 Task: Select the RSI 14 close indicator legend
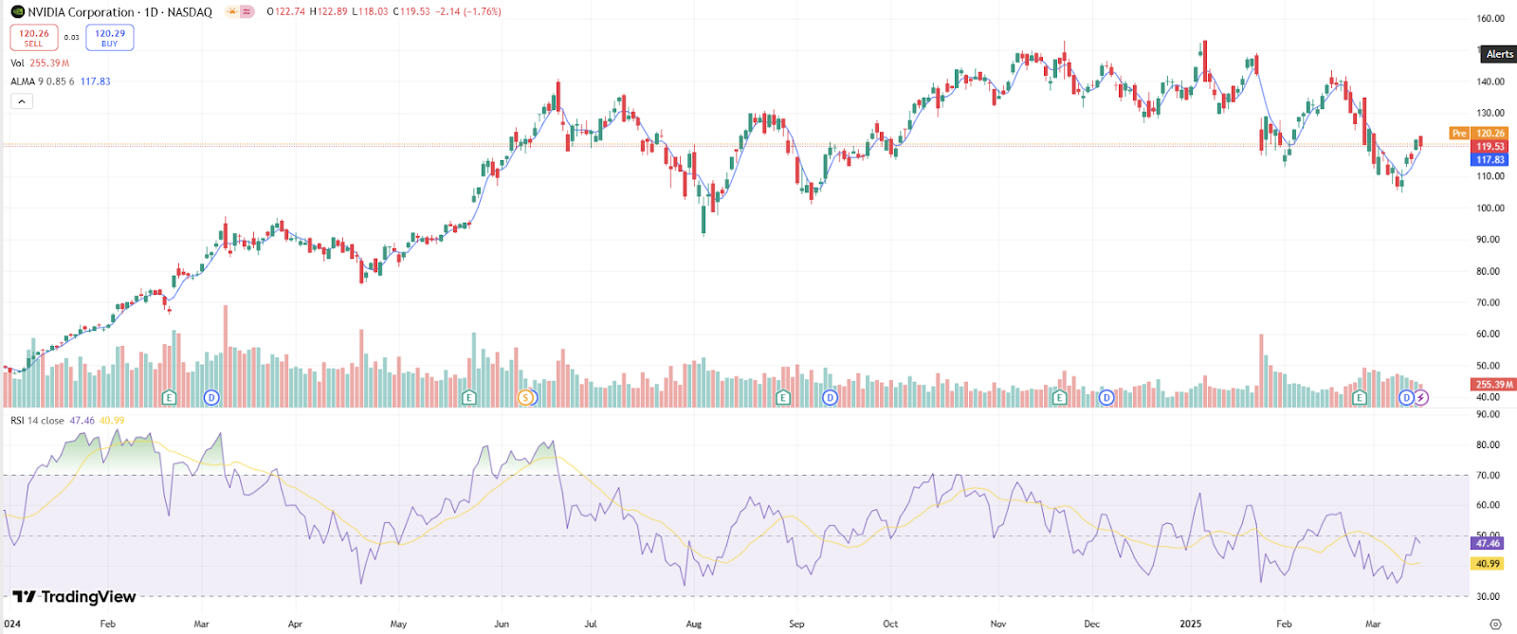click(67, 421)
